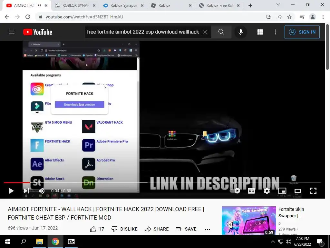Play the video
The image size is (330, 248).
pos(11,191)
